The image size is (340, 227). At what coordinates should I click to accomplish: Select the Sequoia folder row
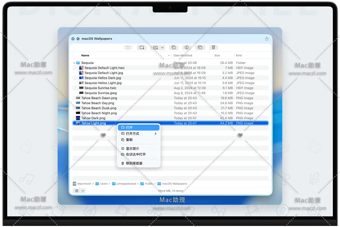coord(171,63)
